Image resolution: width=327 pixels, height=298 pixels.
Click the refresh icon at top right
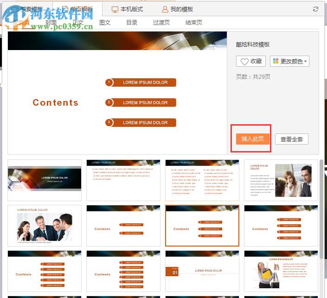(315, 9)
